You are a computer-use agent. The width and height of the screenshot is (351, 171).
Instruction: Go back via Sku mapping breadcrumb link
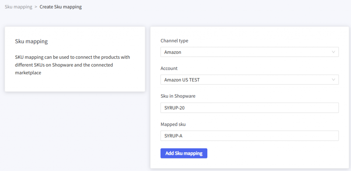click(x=18, y=7)
